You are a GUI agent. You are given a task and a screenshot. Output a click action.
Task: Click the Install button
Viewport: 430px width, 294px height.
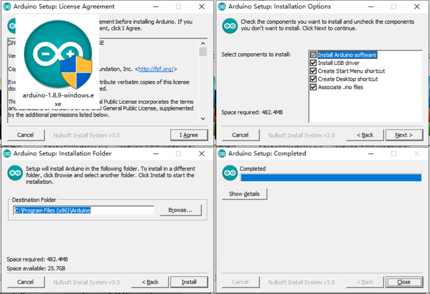(x=189, y=282)
